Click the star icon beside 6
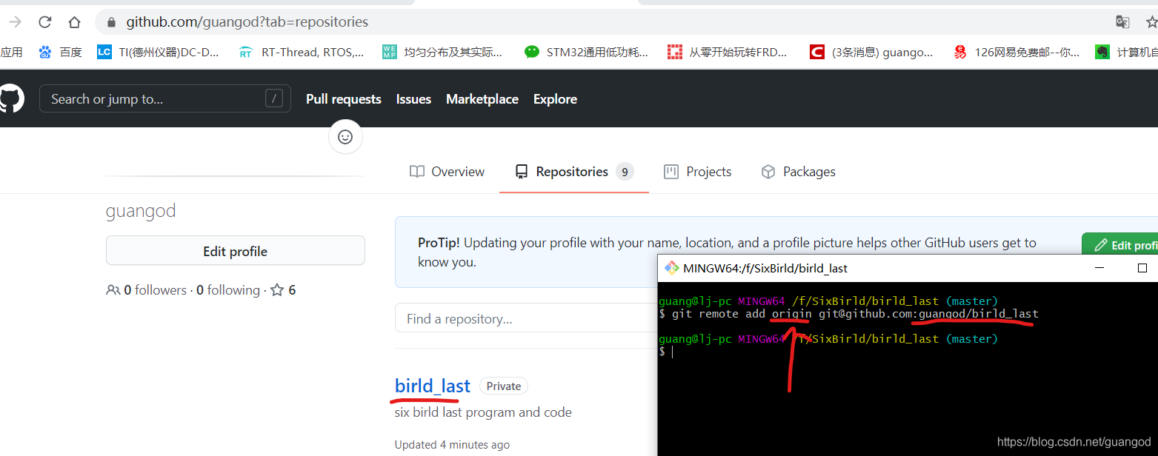Image resolution: width=1158 pixels, height=456 pixels. click(x=277, y=290)
